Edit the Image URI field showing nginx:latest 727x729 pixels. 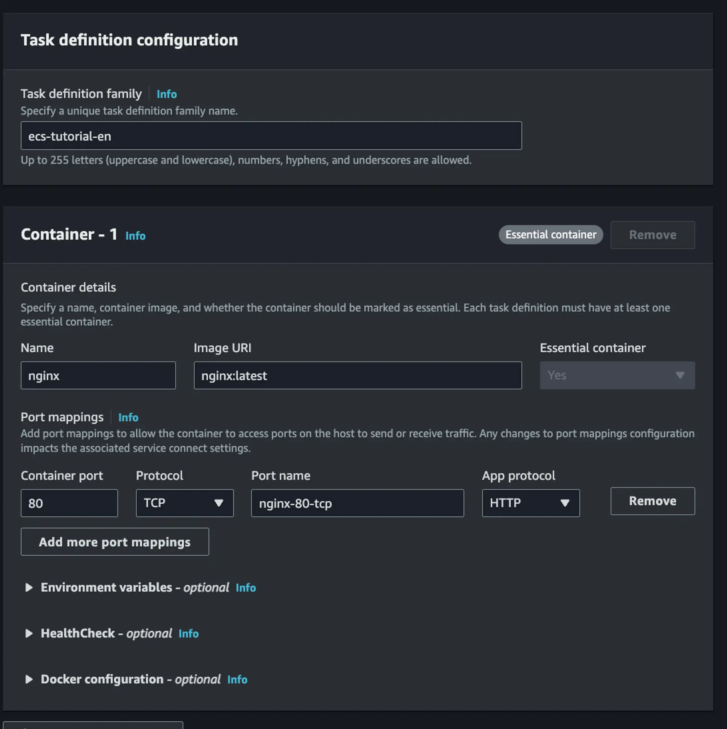click(x=357, y=375)
